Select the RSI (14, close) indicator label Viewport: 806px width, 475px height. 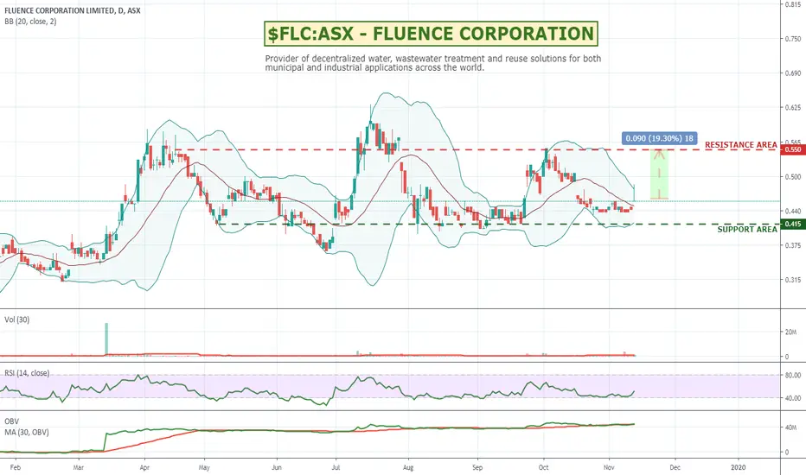(28, 373)
